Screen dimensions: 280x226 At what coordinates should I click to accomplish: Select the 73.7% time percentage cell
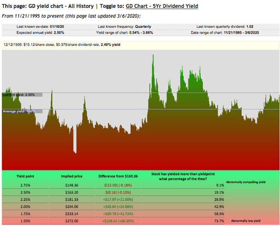click(219, 221)
